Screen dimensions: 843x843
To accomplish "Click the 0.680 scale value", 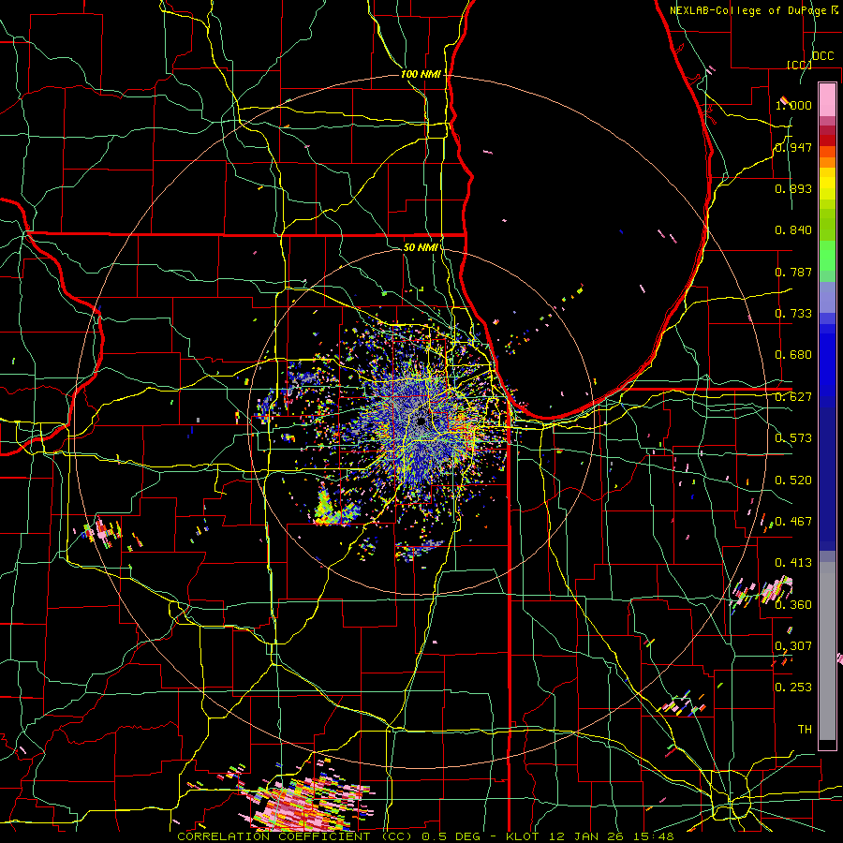I will [x=793, y=355].
